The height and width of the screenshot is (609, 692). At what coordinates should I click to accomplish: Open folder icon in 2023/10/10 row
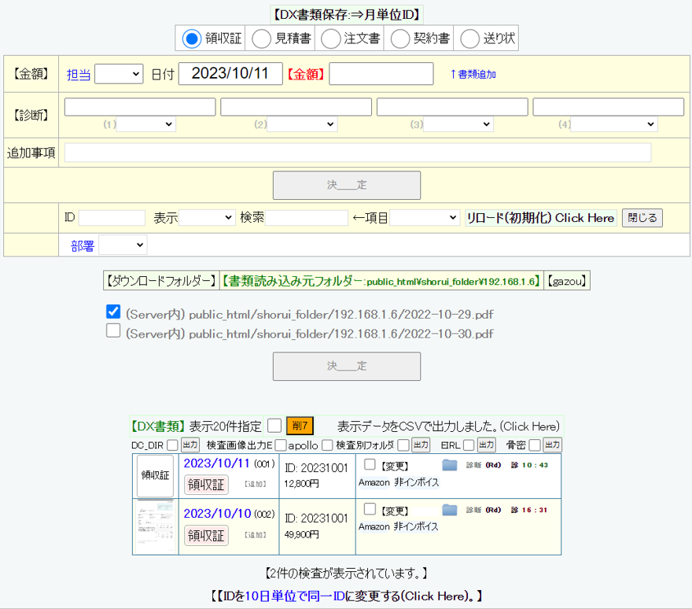pyautogui.click(x=449, y=510)
